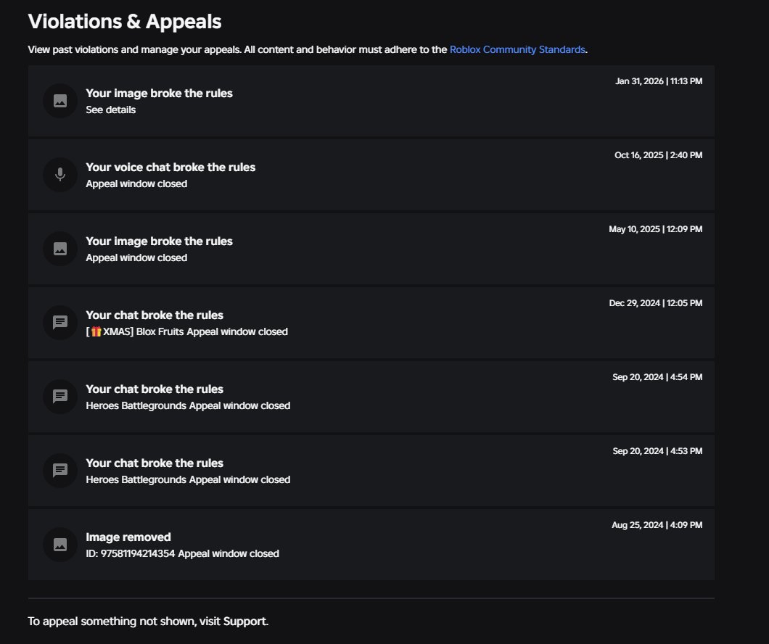Click 'Appeal window closed' under voice chat violation

coord(136,183)
